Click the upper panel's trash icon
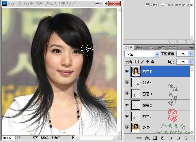Screen dimensions: 196x142 186,42
